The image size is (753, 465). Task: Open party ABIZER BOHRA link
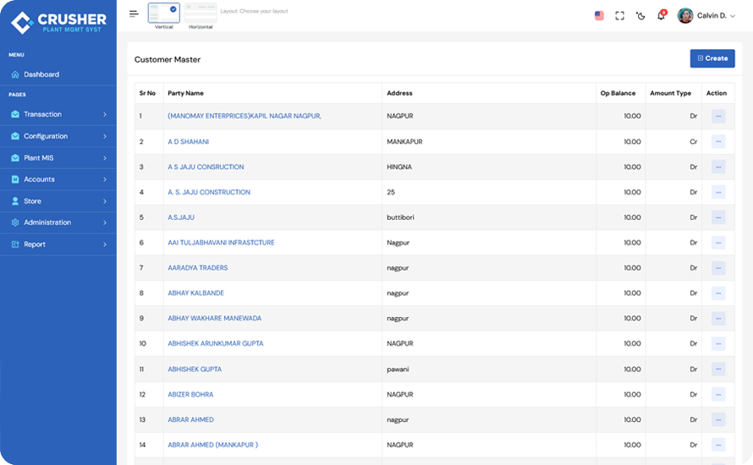[x=190, y=395]
